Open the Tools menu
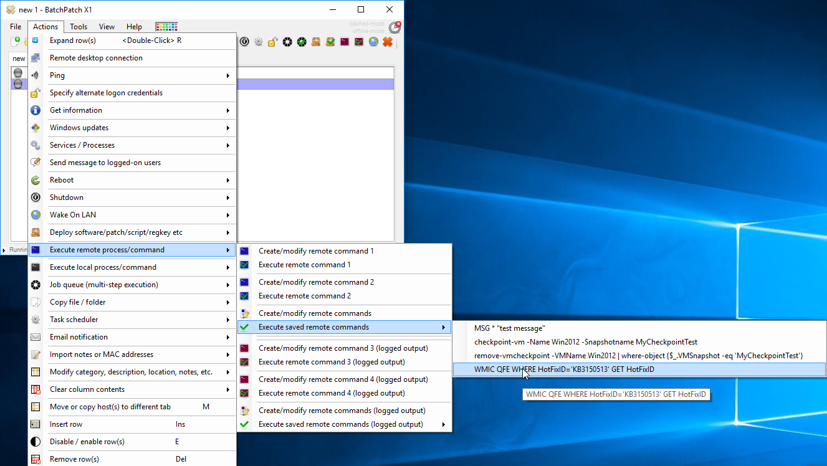This screenshot has height=466, width=827. tap(79, 27)
